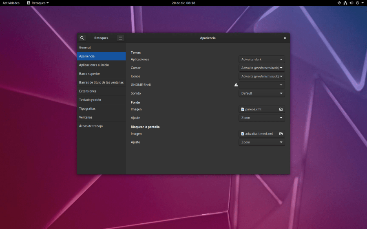This screenshot has width=367, height=229.
Task: Open the hamburger menu in the header bar
Action: coord(120,38)
